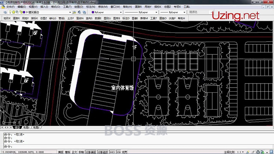Click the purple ByLayer color swatch
Image resolution: width=274 pixels, height=154 pixels.
point(93,12)
